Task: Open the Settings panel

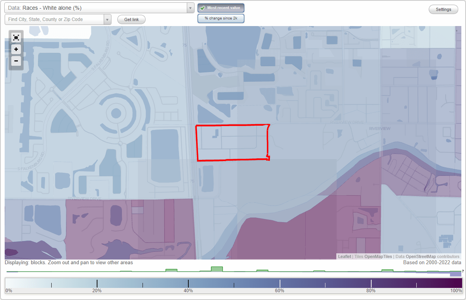Action: pos(443,9)
